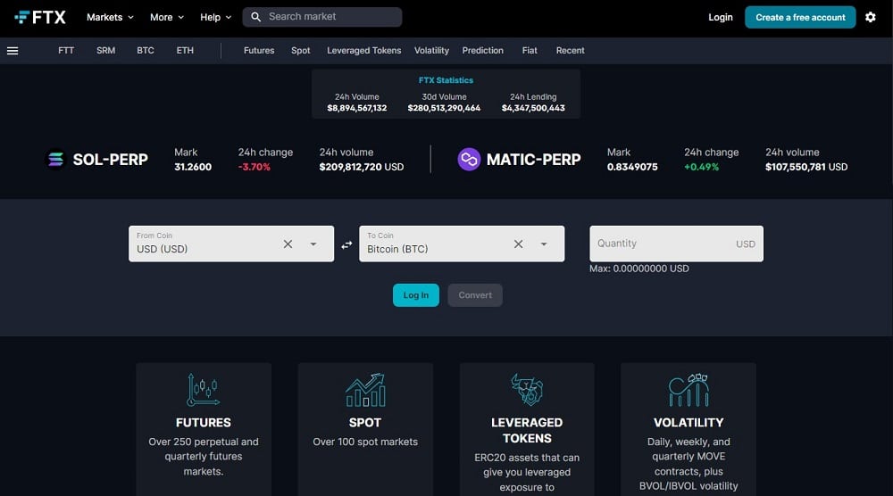Click Create a free account button
This screenshot has width=893, height=496.
click(800, 17)
